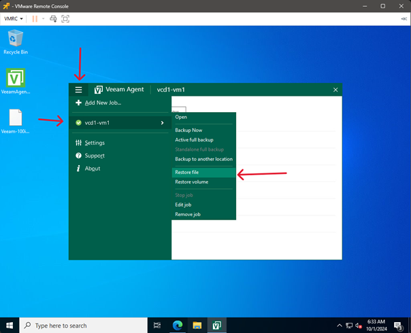Click the hamburger menu icon in Veeam Agent
This screenshot has height=333, width=411.
tap(79, 90)
